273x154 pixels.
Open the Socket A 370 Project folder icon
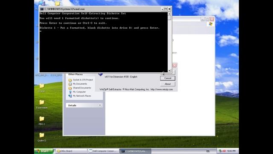click(x=70, y=80)
